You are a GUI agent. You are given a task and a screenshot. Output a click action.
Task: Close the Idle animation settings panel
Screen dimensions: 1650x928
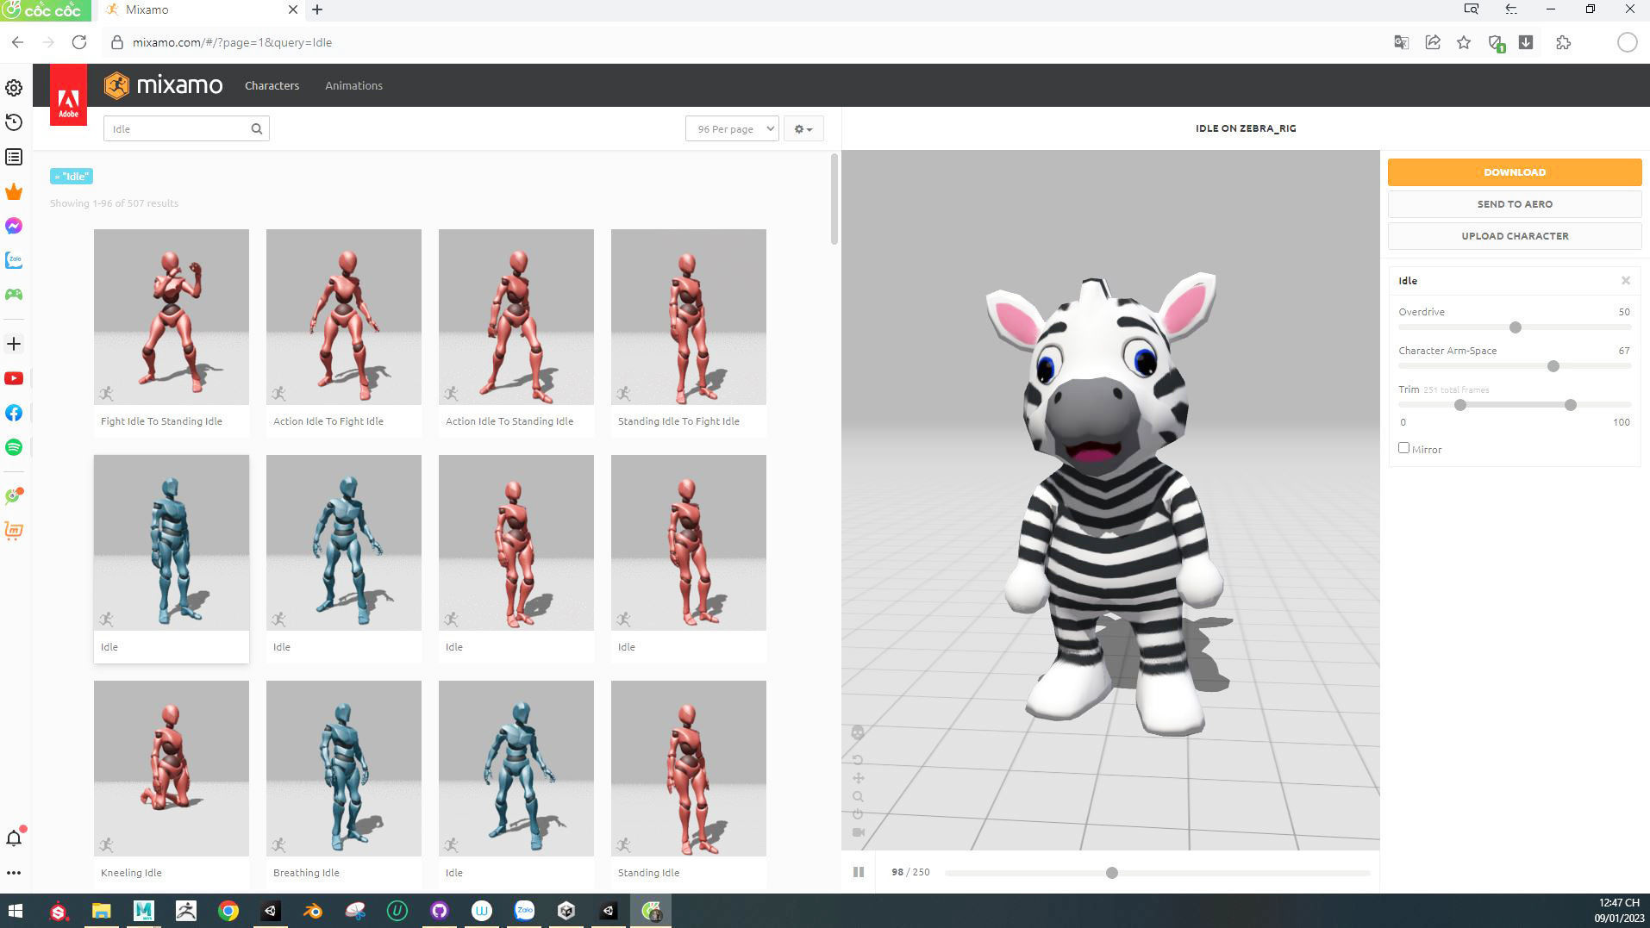click(1626, 281)
